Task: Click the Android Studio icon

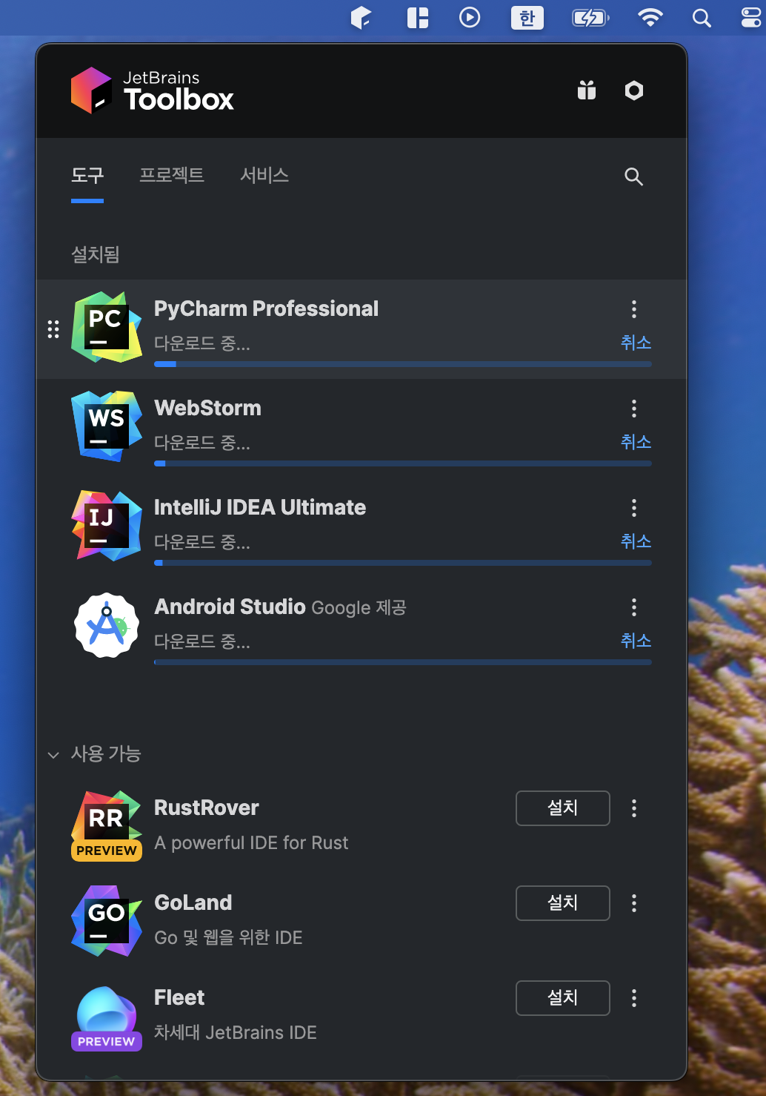Action: point(107,625)
